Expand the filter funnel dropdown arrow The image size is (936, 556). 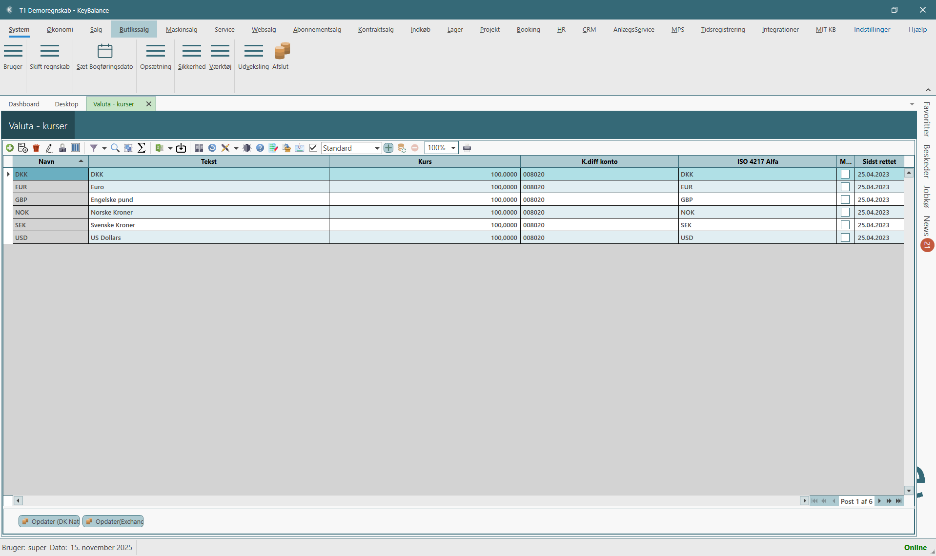pos(104,148)
